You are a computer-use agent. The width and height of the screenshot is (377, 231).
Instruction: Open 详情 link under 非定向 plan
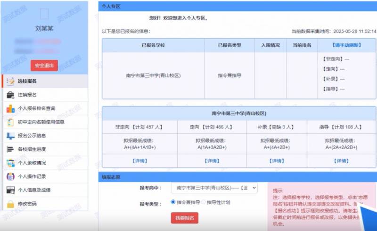point(139,161)
